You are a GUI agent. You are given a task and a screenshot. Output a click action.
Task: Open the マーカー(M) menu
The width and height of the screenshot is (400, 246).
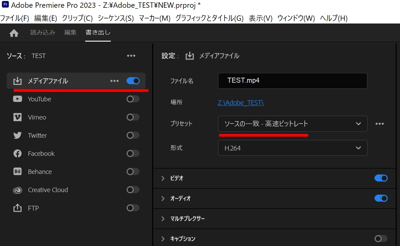coord(155,18)
